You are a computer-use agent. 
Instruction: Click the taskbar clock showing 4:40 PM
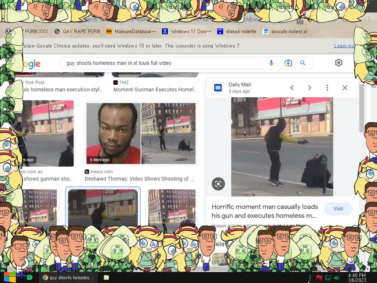tap(357, 278)
